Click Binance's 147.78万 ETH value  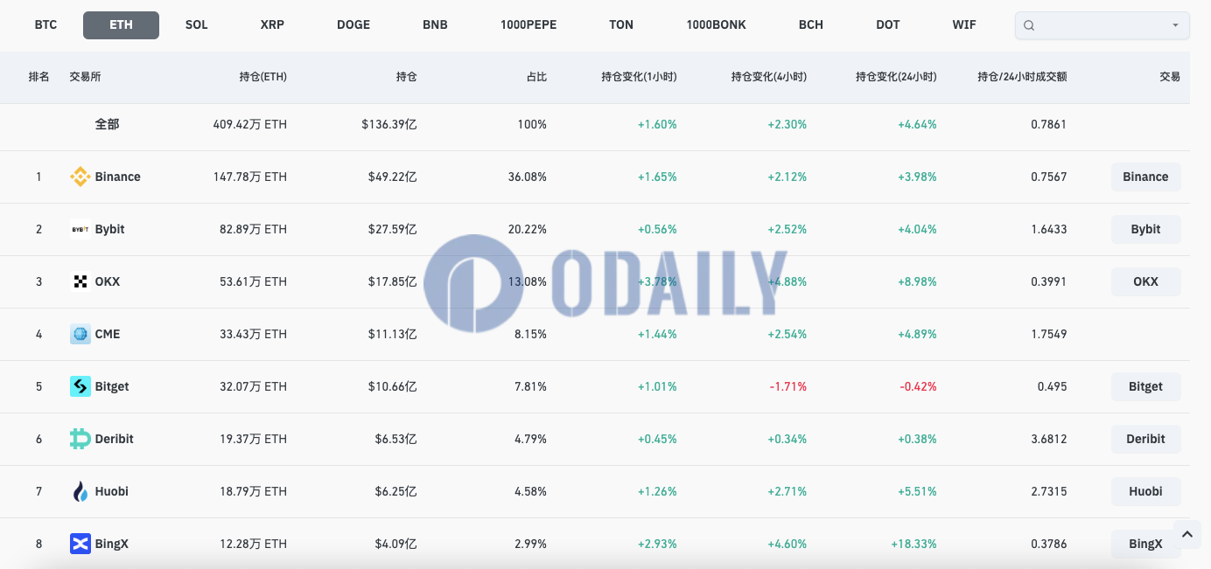(x=249, y=177)
